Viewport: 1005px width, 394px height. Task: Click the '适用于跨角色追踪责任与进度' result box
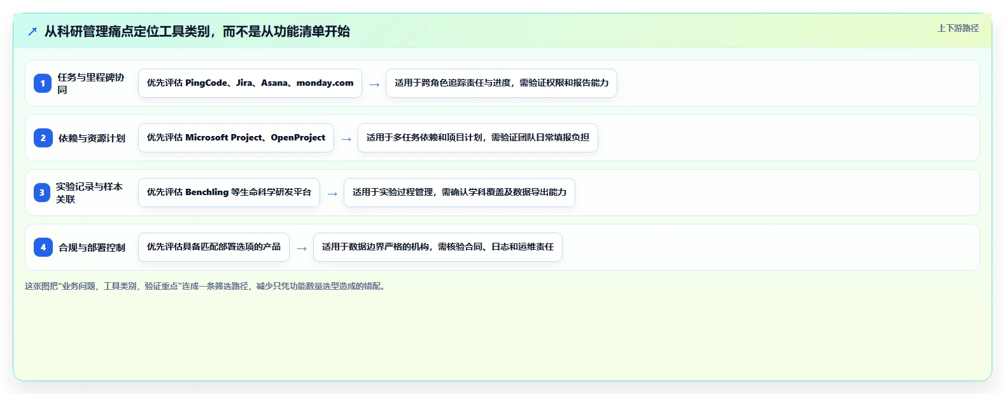point(502,83)
